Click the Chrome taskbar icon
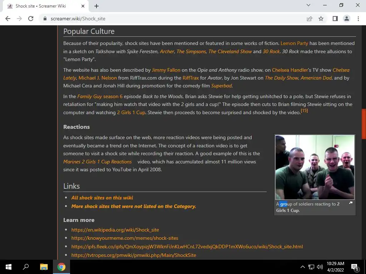This screenshot has width=366, height=274. point(61,267)
